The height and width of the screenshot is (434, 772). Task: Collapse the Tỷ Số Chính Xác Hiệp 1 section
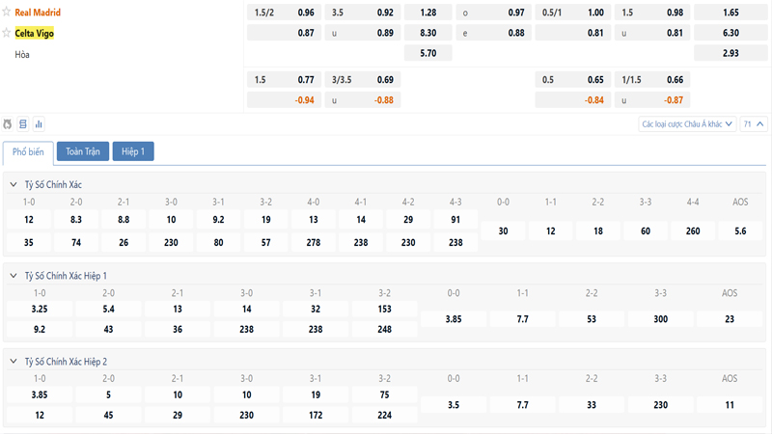(13, 276)
